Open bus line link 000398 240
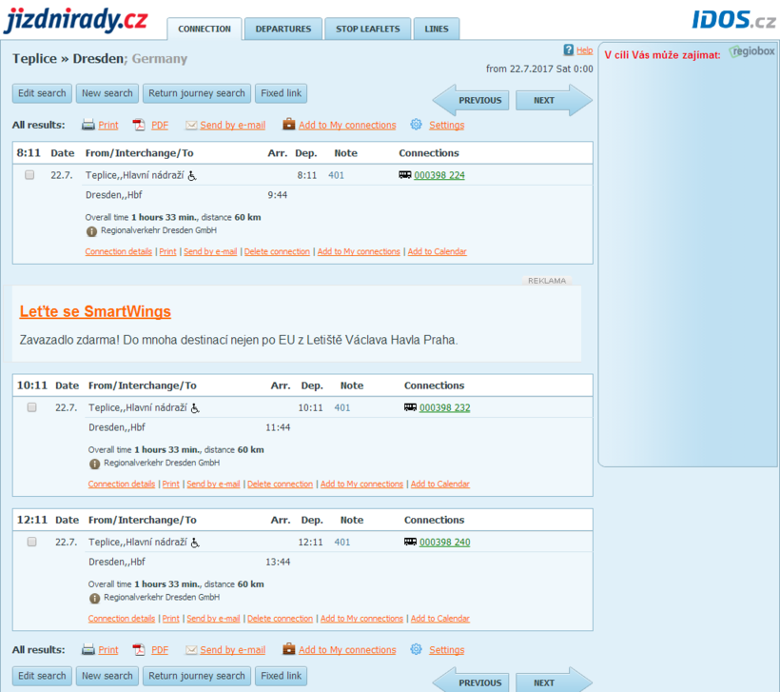780x692 pixels. (x=444, y=543)
